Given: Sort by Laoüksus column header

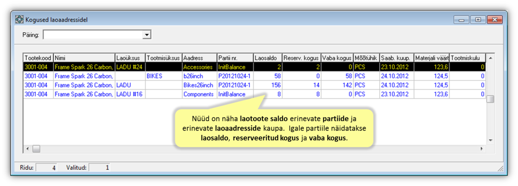Looking at the screenshot, I should (130, 57).
